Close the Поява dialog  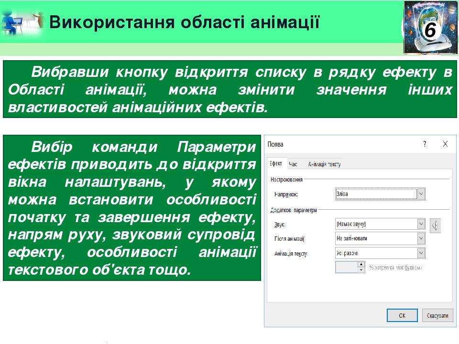445,144
